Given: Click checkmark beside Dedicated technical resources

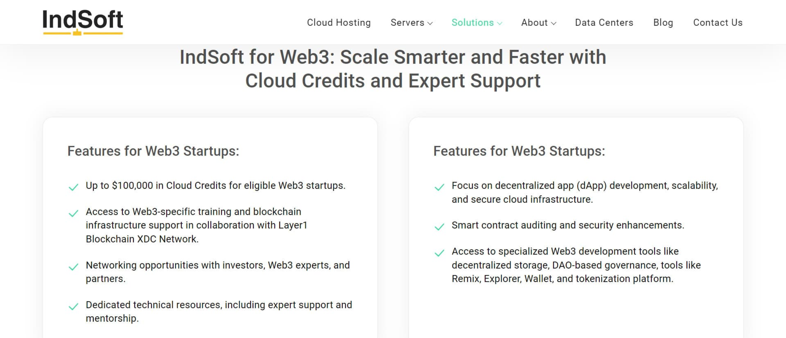Looking at the screenshot, I should click(x=73, y=306).
